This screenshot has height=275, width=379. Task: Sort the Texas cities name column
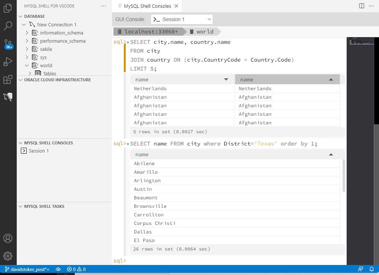point(235,154)
